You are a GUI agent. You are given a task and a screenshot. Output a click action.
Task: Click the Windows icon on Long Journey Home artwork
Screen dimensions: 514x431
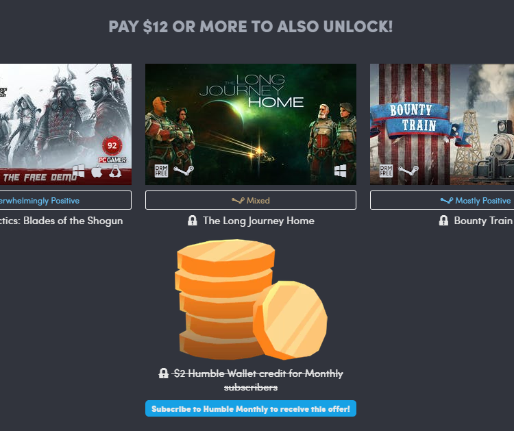(x=340, y=171)
